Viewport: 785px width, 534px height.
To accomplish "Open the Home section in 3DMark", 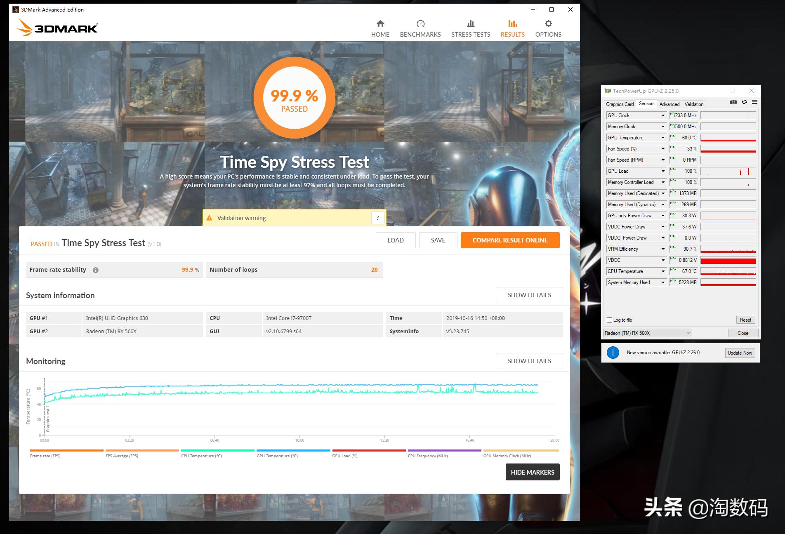I will [x=380, y=27].
